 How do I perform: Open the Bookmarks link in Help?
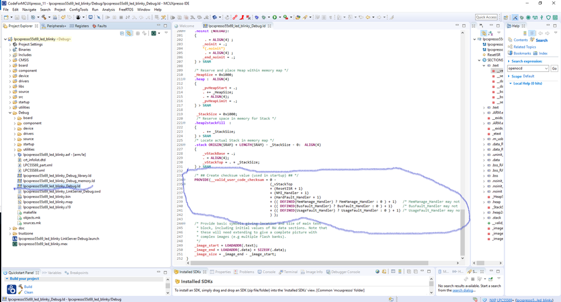522,53
